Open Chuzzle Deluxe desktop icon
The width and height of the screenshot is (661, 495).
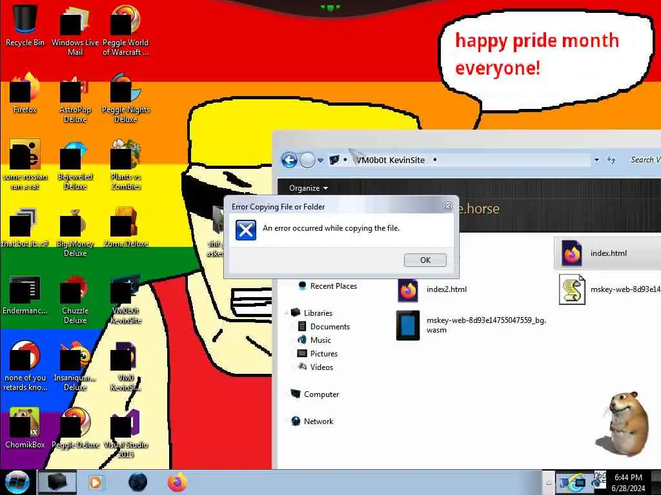click(x=75, y=299)
